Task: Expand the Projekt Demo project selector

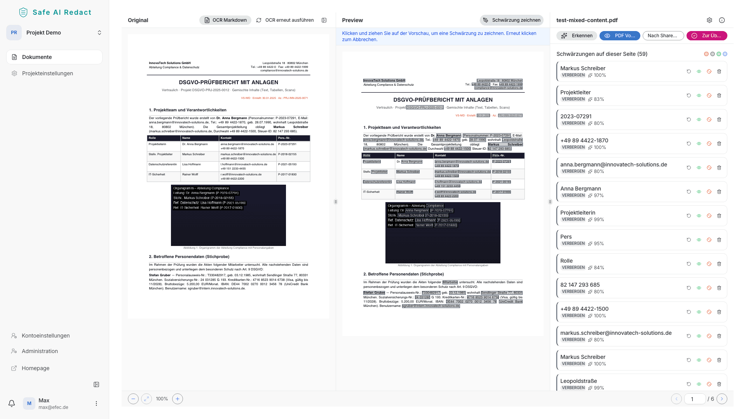Action: (x=99, y=33)
